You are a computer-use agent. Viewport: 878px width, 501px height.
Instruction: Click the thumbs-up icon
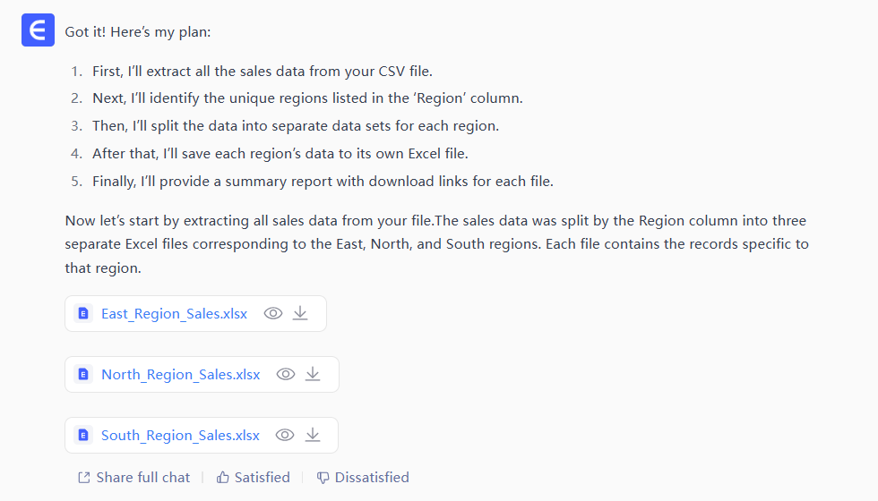(223, 478)
